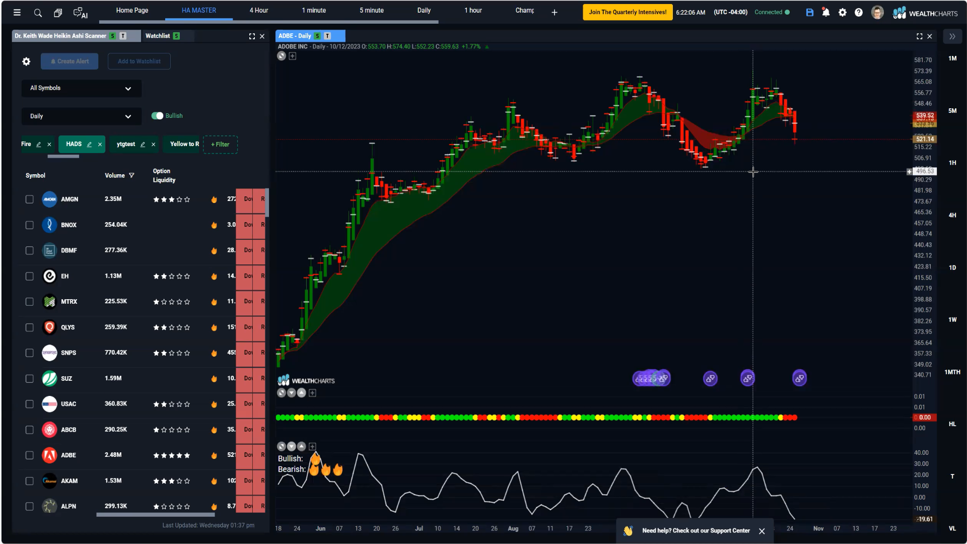This screenshot has height=544, width=967.
Task: Click the + Filter button
Action: (220, 145)
